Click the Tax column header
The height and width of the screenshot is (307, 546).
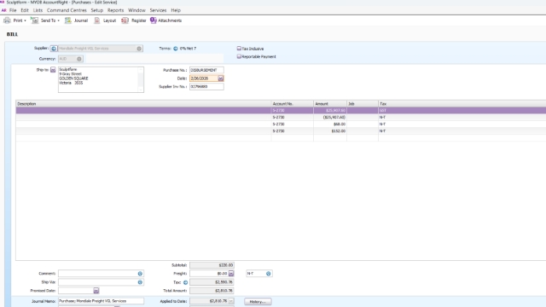click(x=462, y=104)
